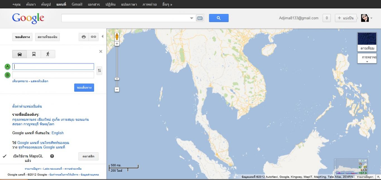Expand the การจราจร traffic layer dropdown
The width and height of the screenshot is (381, 180).
tap(367, 59)
